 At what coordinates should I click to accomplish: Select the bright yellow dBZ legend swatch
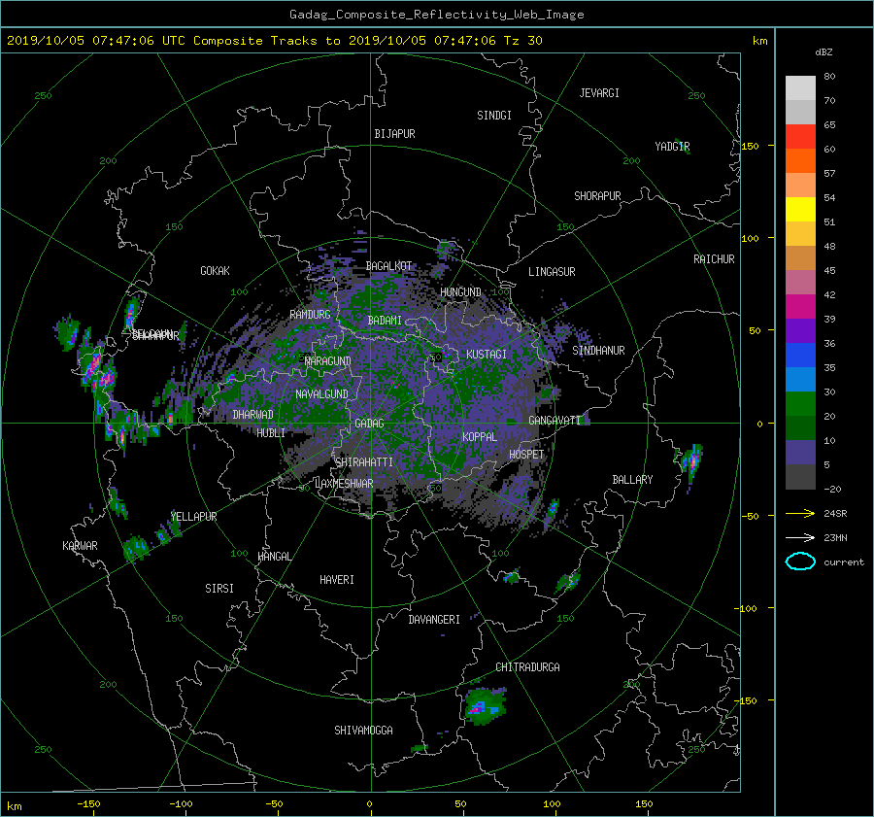click(800, 209)
